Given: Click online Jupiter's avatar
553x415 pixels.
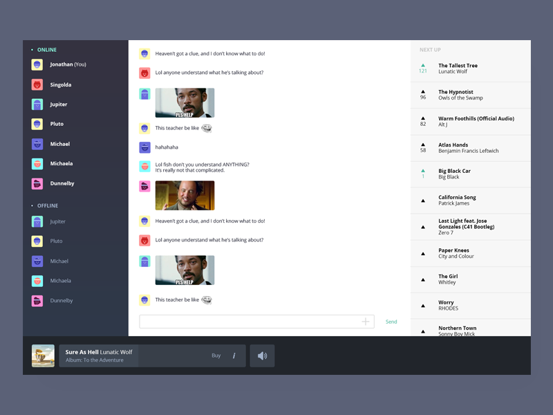Looking at the screenshot, I should coord(37,104).
